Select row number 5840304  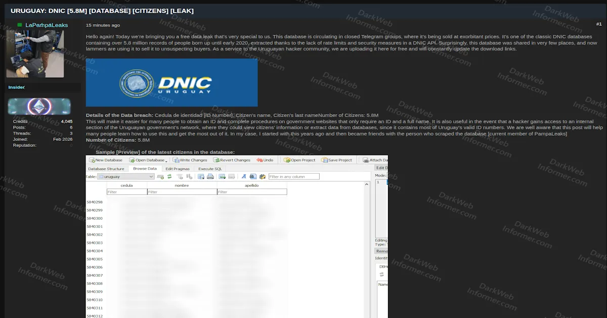pos(95,251)
